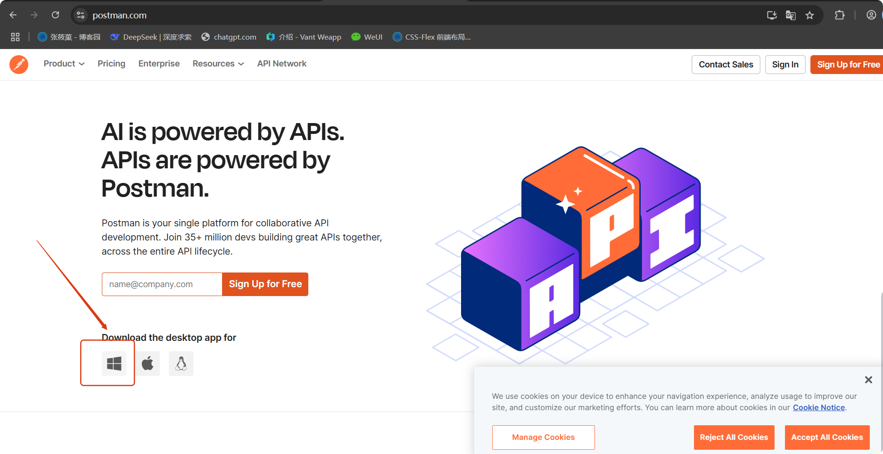View site information icon in address bar
883x454 pixels.
pos(81,15)
